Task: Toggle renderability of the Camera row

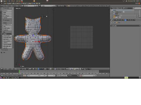Action: (x=139, y=15)
